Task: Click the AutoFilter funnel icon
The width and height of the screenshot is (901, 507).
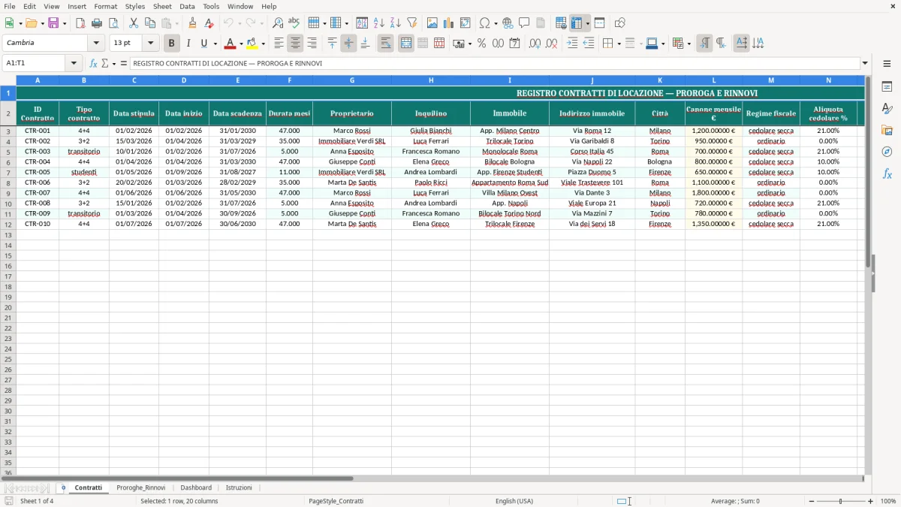Action: click(412, 23)
